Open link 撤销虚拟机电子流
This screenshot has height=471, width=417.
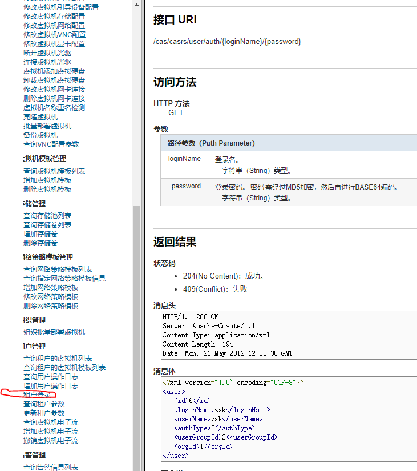click(51, 441)
